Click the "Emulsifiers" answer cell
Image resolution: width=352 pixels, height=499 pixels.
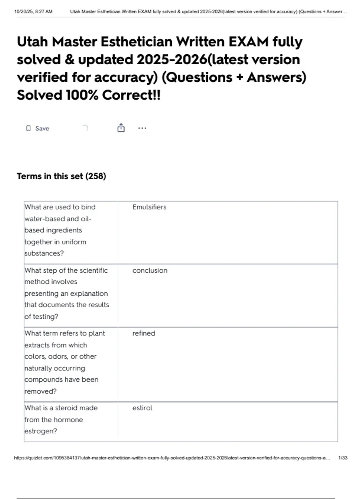click(x=149, y=207)
